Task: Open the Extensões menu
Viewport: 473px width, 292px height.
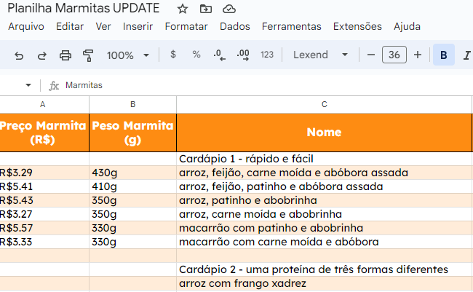Action: pos(357,26)
